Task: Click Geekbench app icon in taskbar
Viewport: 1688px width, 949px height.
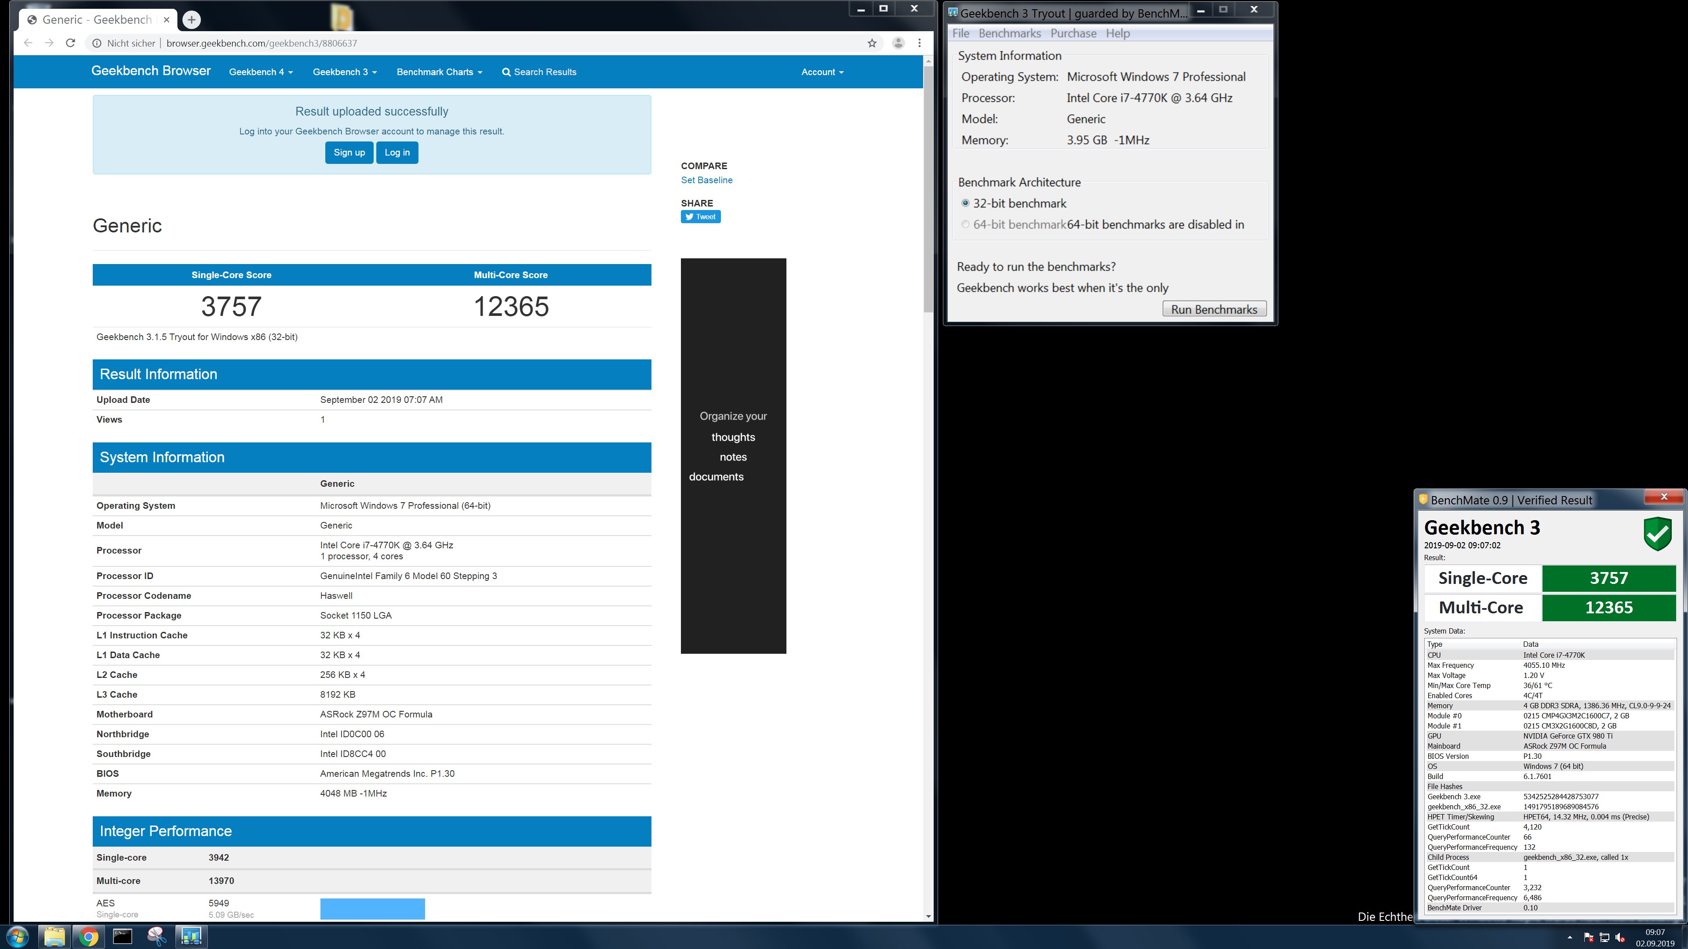Action: [191, 937]
